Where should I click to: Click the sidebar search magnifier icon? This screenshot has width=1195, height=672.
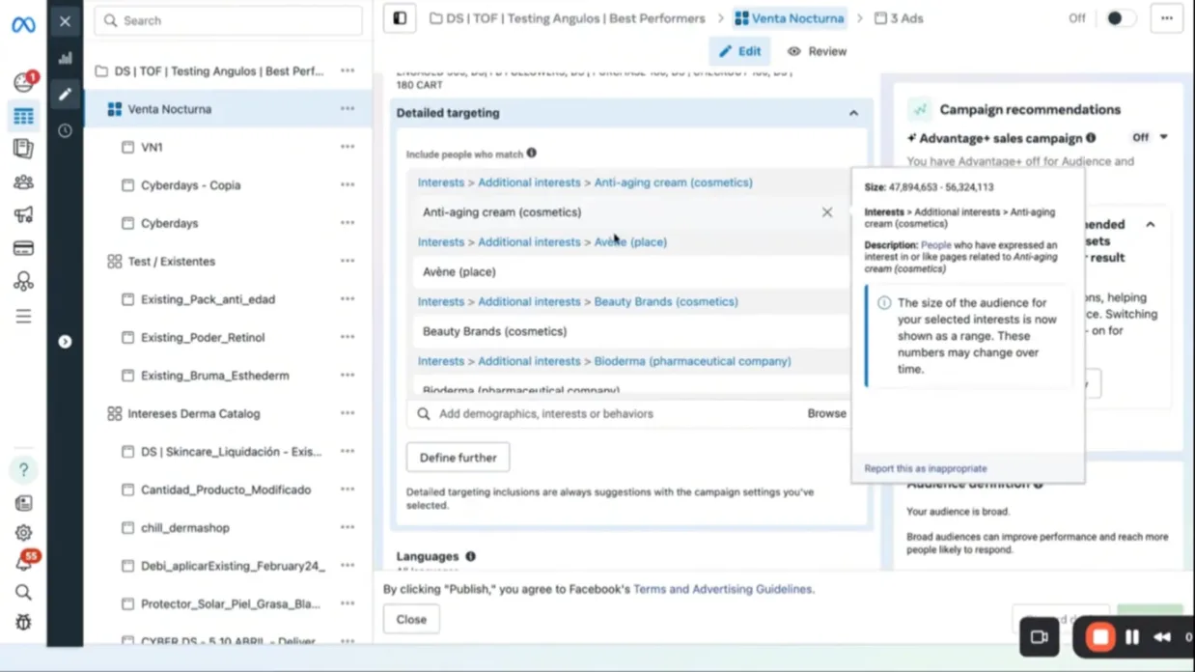pos(23,593)
